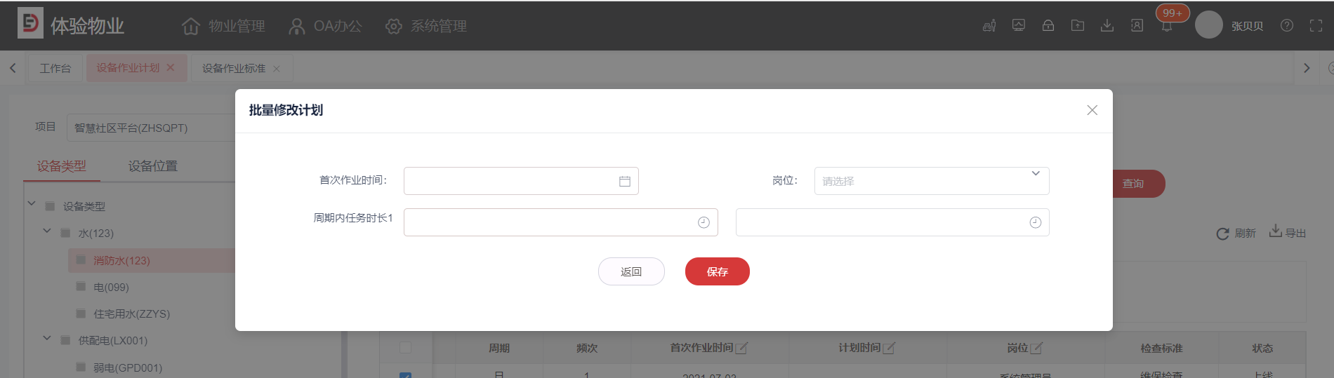
Task: Open calendar icon in 首次作业时间 field
Action: point(625,181)
